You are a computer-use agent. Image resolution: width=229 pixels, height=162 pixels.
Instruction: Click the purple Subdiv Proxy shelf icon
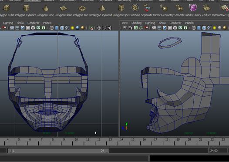[x=193, y=7]
